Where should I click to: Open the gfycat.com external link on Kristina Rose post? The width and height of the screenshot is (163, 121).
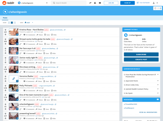(x=58, y=30)
